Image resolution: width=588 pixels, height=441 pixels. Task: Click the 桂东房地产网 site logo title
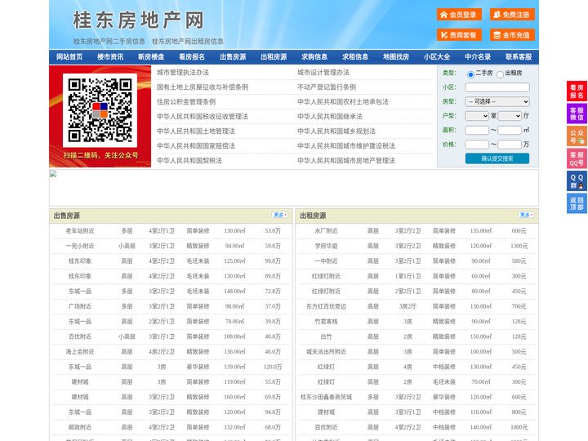pos(138,20)
